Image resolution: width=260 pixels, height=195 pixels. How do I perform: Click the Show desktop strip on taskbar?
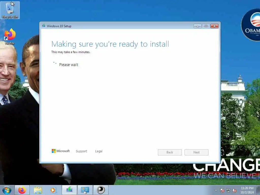pos(258,190)
